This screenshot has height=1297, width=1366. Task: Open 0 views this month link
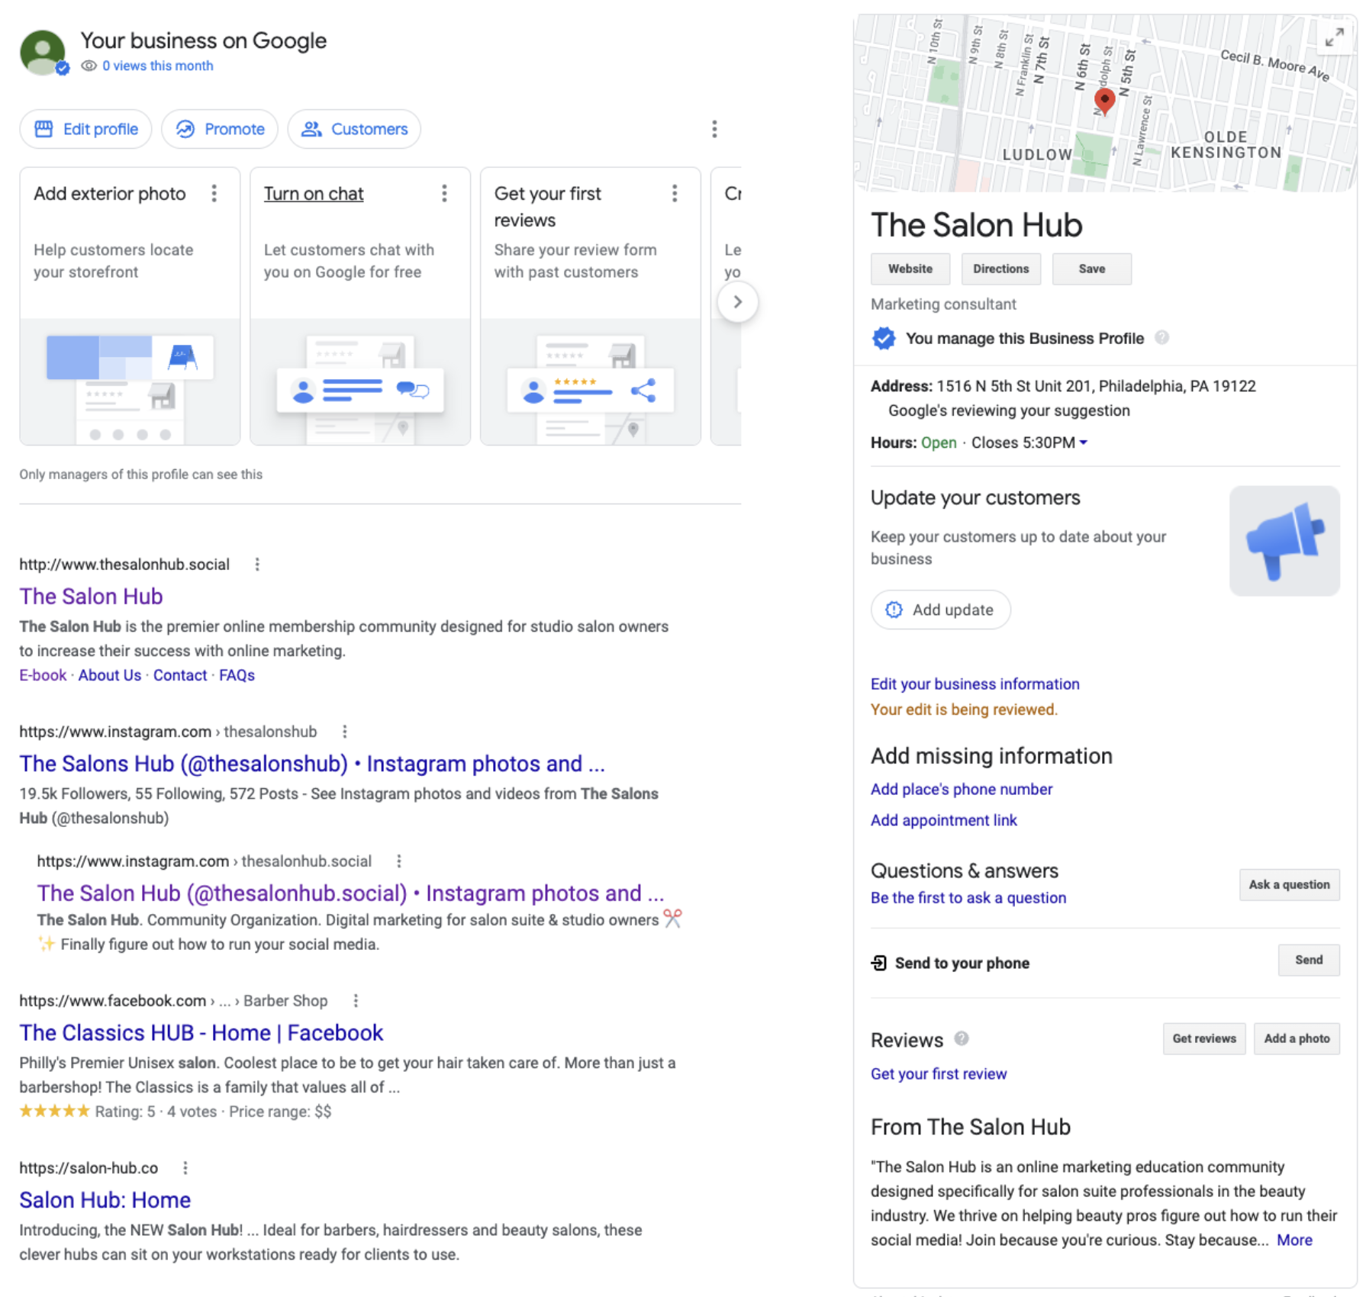click(x=158, y=66)
